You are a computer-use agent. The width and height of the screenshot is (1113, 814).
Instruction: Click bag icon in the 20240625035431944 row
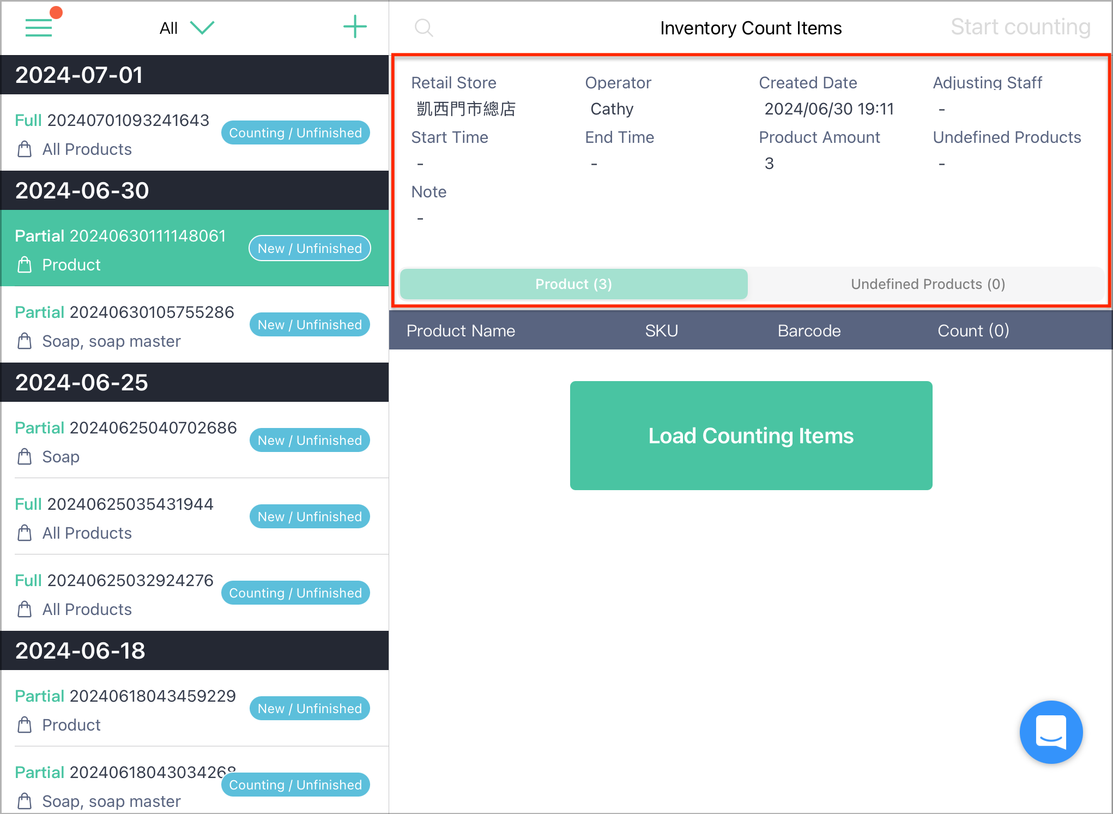coord(25,533)
